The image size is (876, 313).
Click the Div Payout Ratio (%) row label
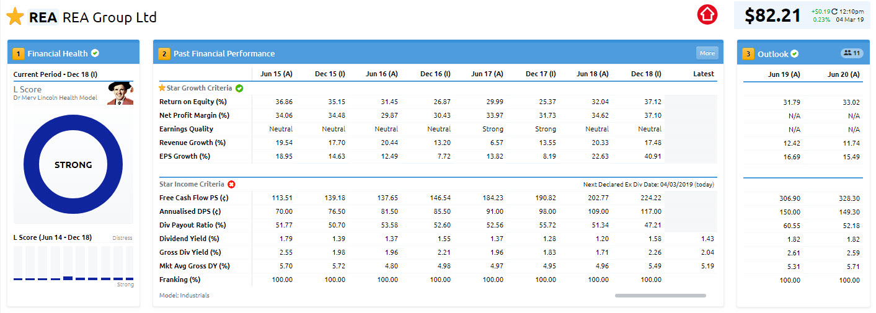click(x=193, y=225)
